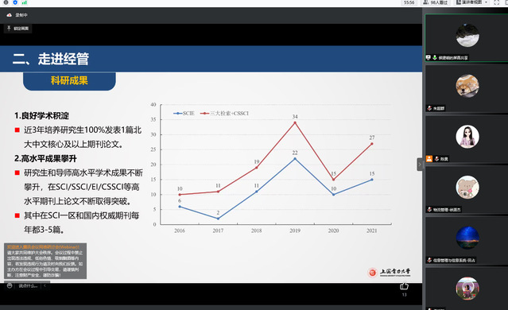Open the blue security shield icon

point(15,2)
